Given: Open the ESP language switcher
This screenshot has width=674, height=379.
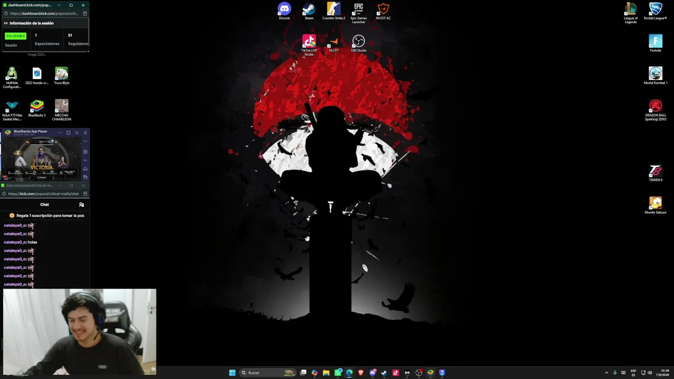Looking at the screenshot, I should 633,373.
